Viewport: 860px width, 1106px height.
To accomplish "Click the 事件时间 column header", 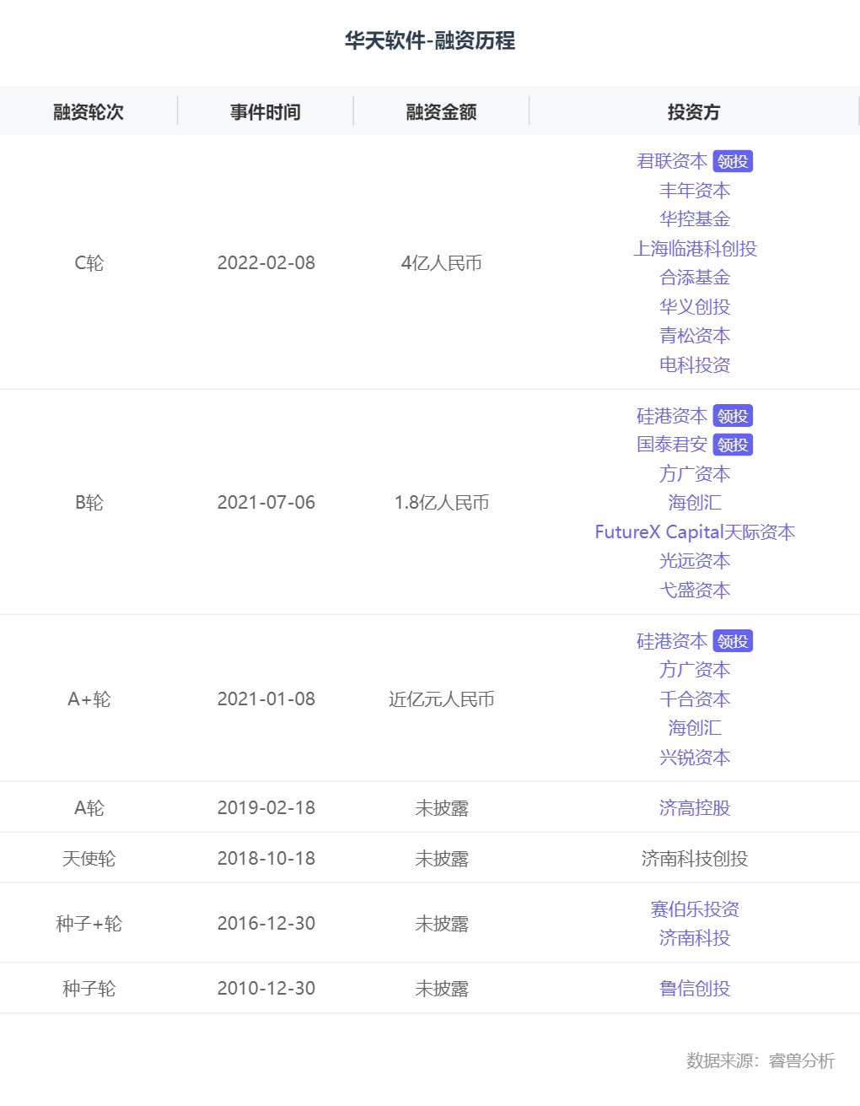I will [x=266, y=112].
